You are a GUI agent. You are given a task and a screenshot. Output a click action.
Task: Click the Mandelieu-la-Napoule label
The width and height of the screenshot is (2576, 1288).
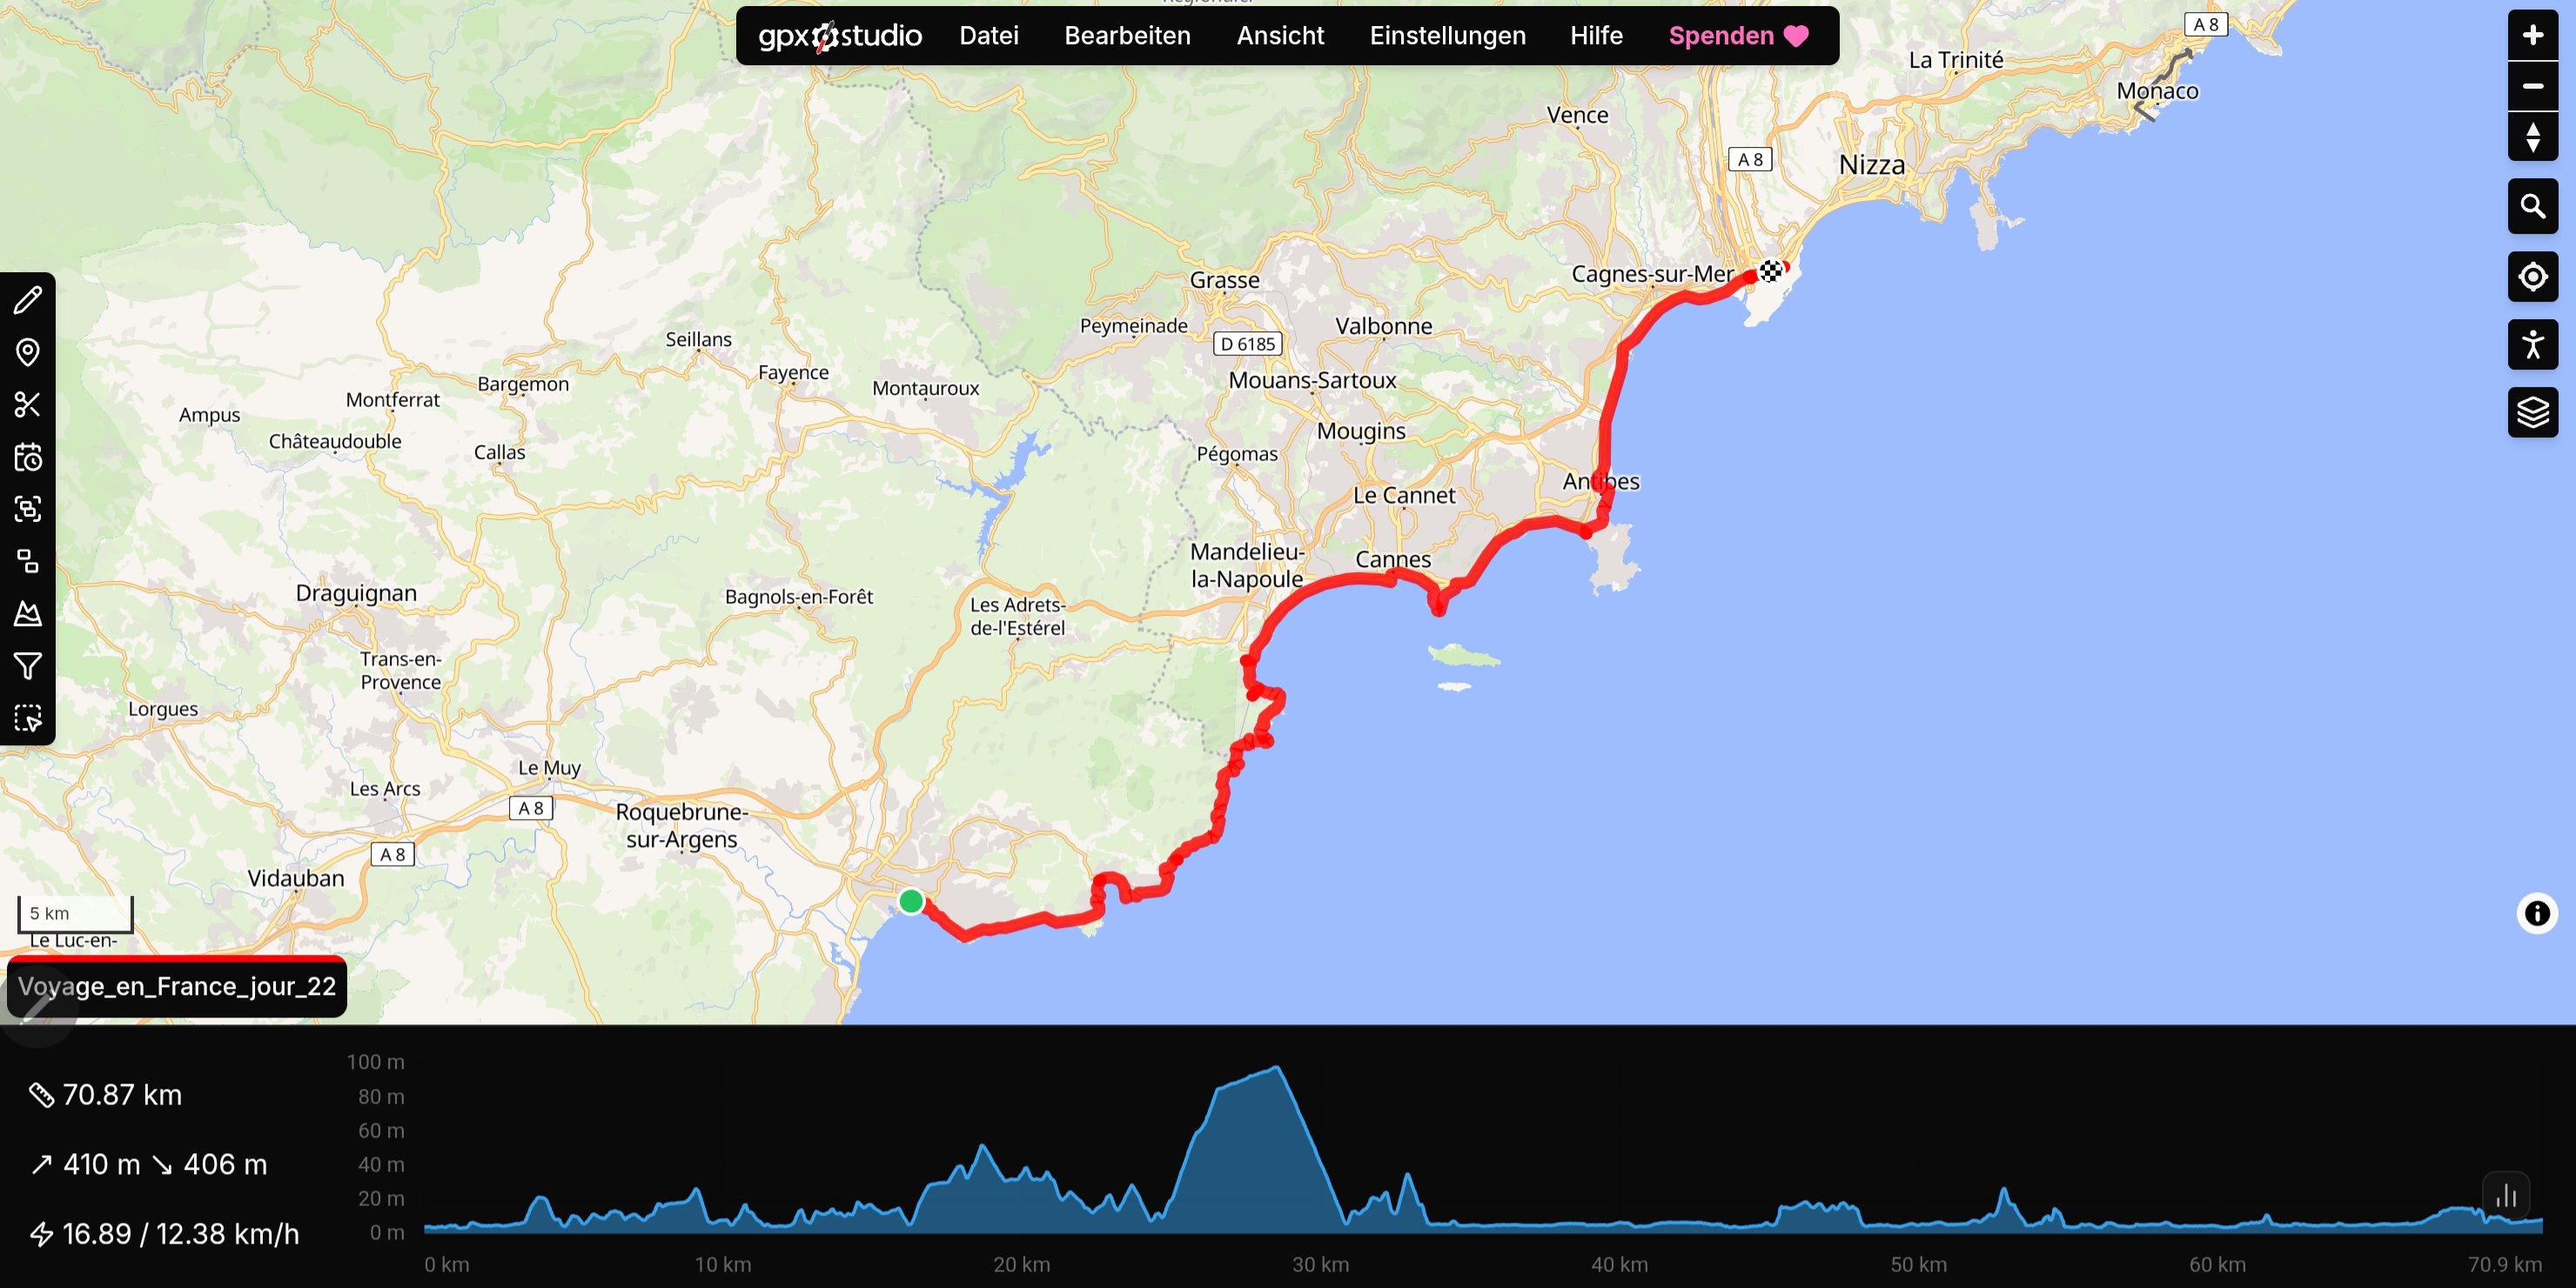point(1247,565)
